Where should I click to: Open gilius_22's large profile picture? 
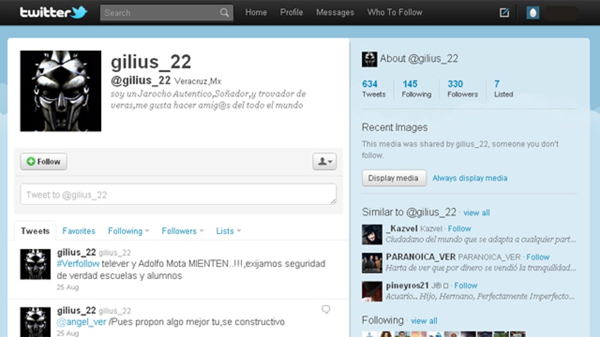pos(60,91)
